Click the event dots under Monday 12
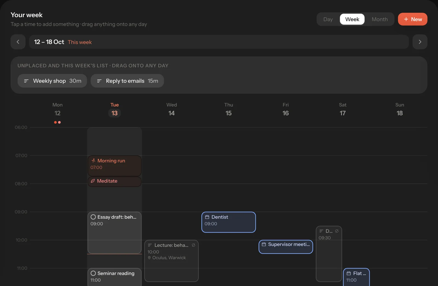Screen dimensions: 438x286 coord(57,122)
